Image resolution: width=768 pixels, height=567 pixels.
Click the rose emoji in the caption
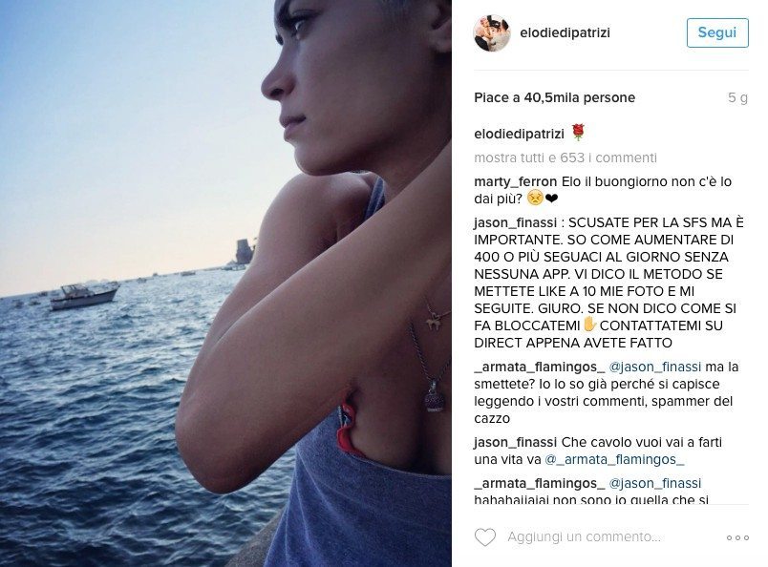[x=578, y=133]
